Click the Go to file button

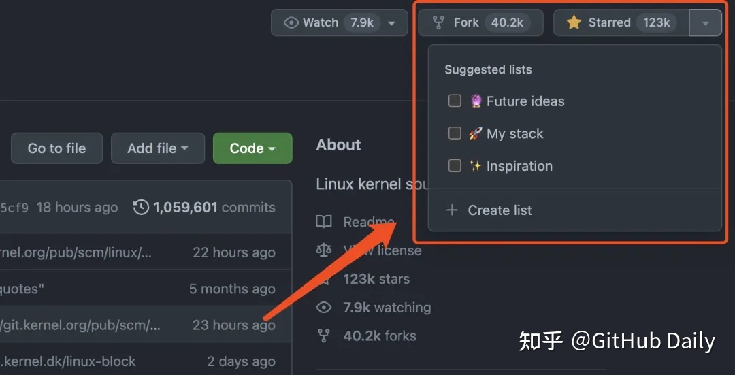coord(56,148)
